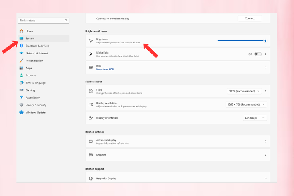This screenshot has width=294, height=196.
Task: Toggle the Night light switch
Action: click(x=258, y=54)
